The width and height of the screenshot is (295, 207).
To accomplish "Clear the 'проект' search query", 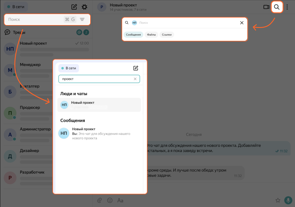I will 135,79.
